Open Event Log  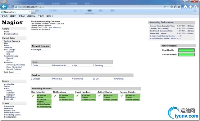(9, 99)
